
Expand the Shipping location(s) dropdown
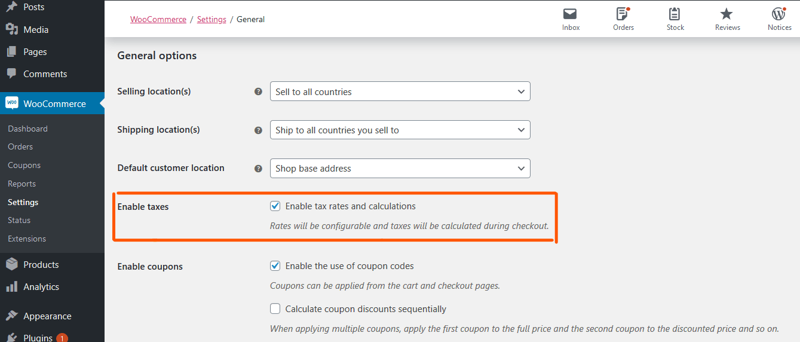point(400,130)
